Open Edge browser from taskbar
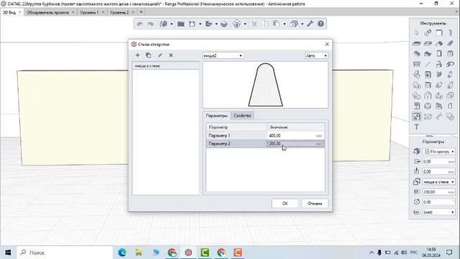Image resolution: width=460 pixels, height=259 pixels. coord(122,253)
